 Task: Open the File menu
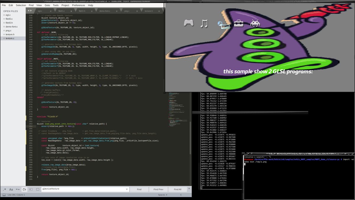[x=4, y=5]
